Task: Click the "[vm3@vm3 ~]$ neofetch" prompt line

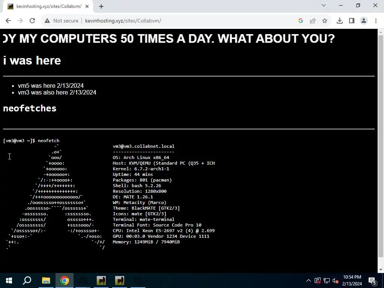Action: click(x=31, y=141)
